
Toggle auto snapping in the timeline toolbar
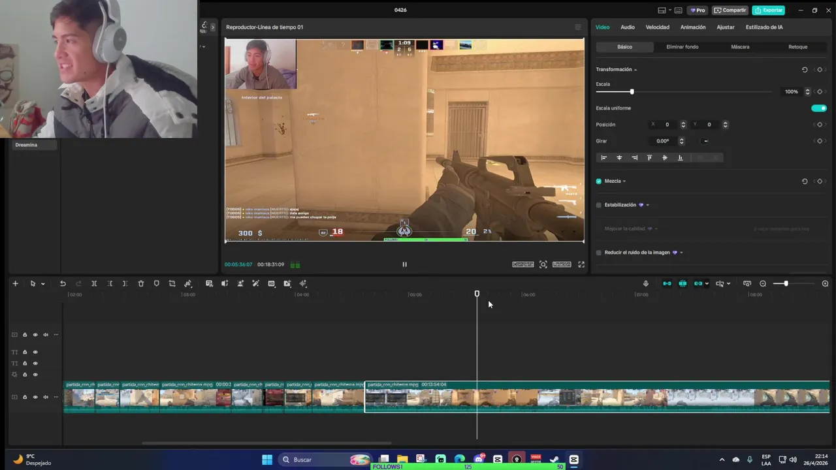683,283
